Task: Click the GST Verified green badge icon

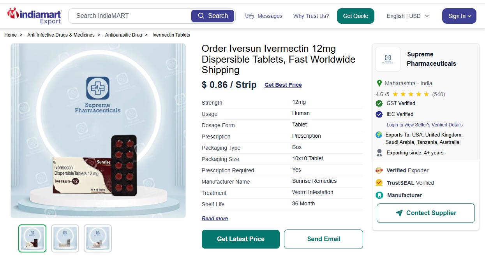Action: click(379, 103)
